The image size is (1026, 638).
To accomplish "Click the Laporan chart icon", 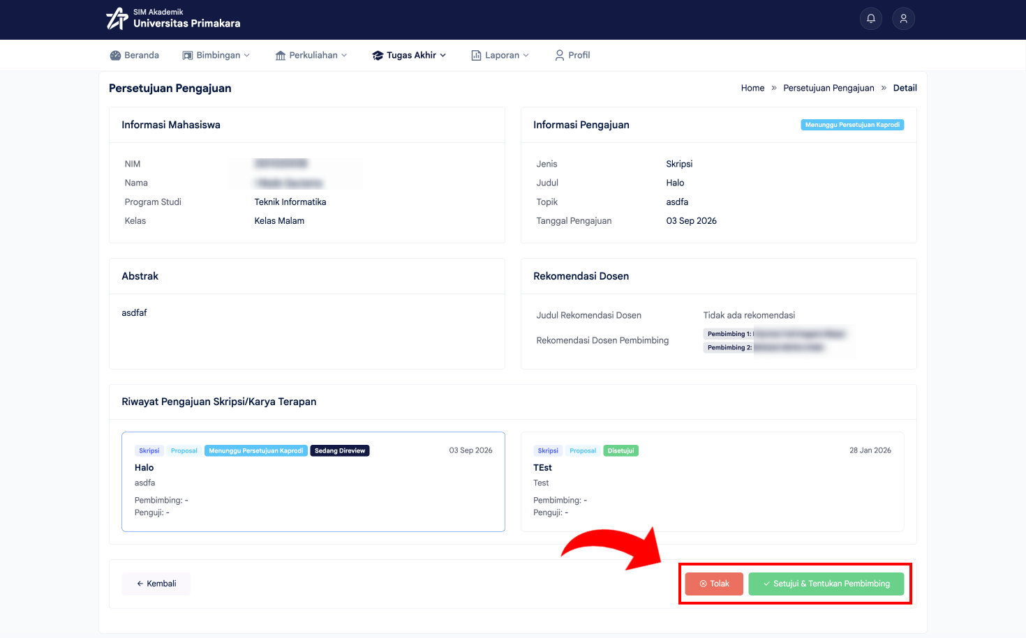I will [476, 55].
